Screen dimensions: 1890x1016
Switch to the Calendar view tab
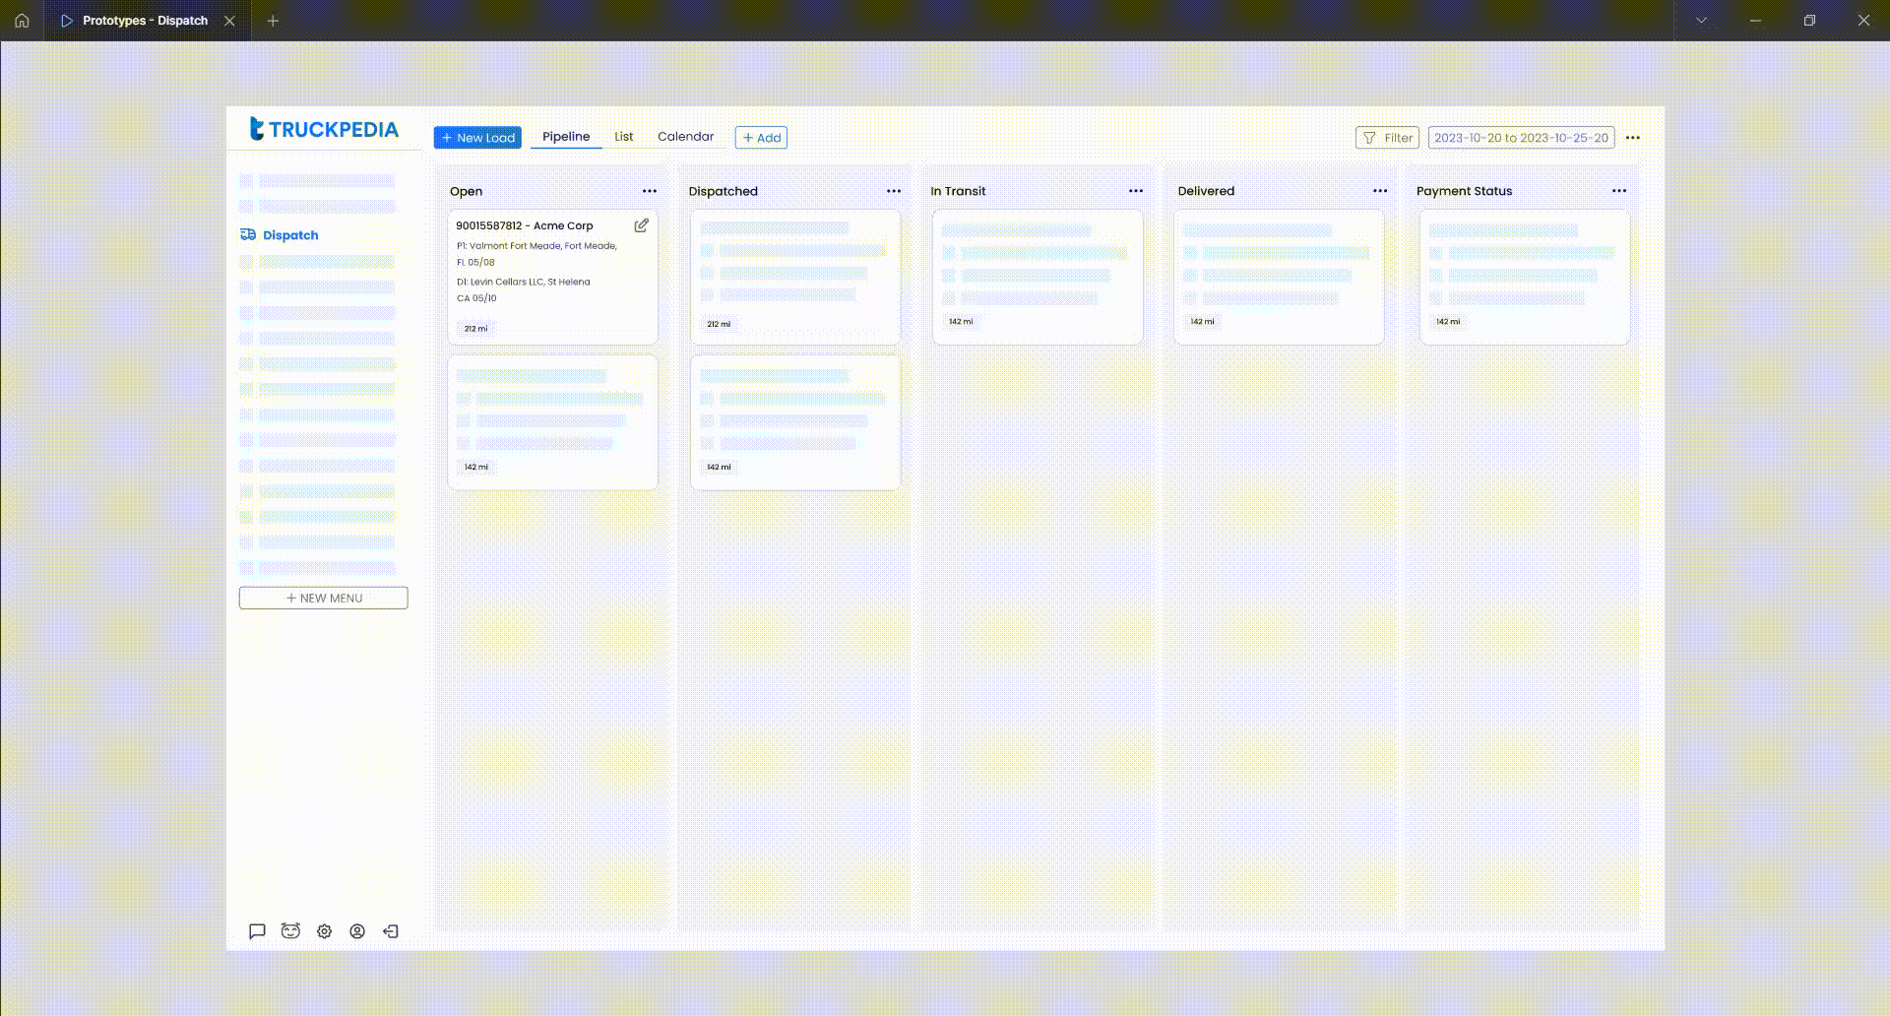[685, 137]
